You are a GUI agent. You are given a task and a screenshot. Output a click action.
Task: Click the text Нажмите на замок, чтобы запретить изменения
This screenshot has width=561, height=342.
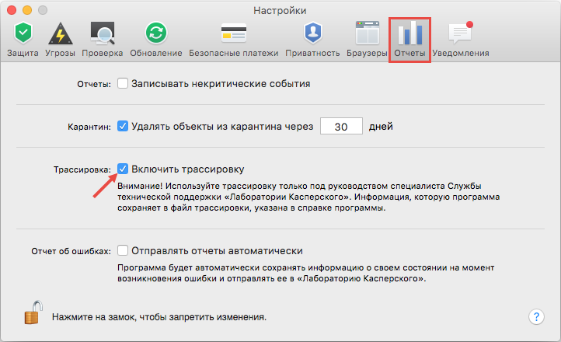tap(159, 317)
